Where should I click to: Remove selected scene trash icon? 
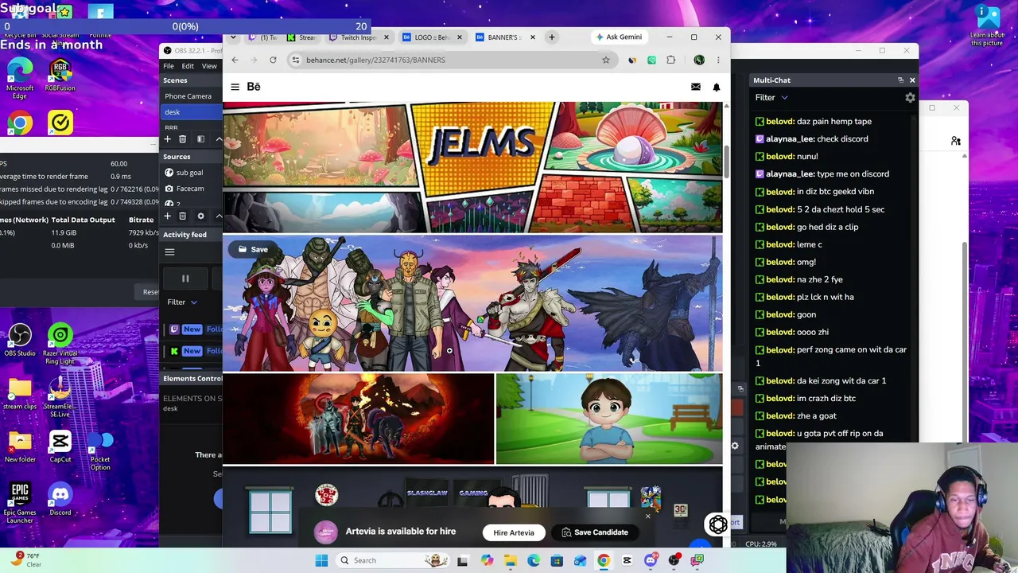(182, 139)
